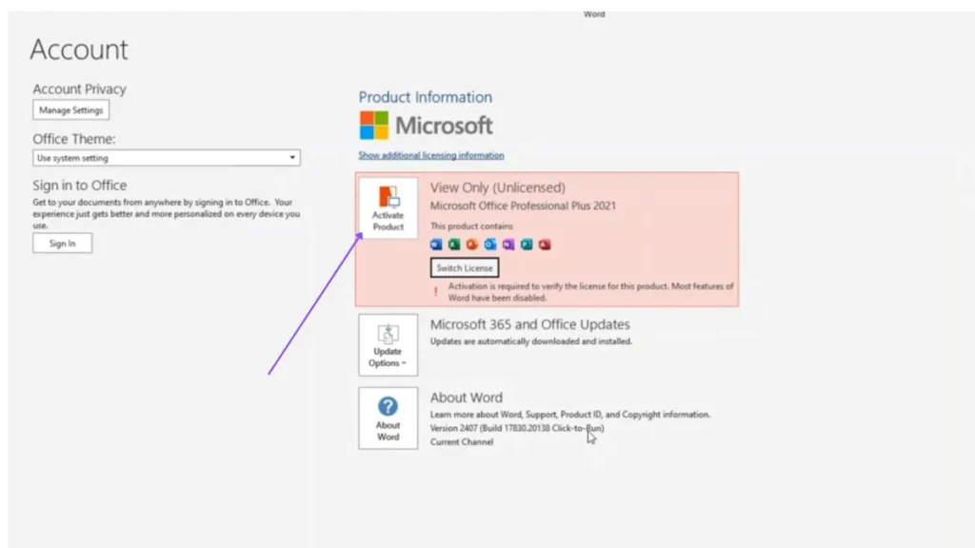Click the Microsoft four-color logo

click(373, 126)
